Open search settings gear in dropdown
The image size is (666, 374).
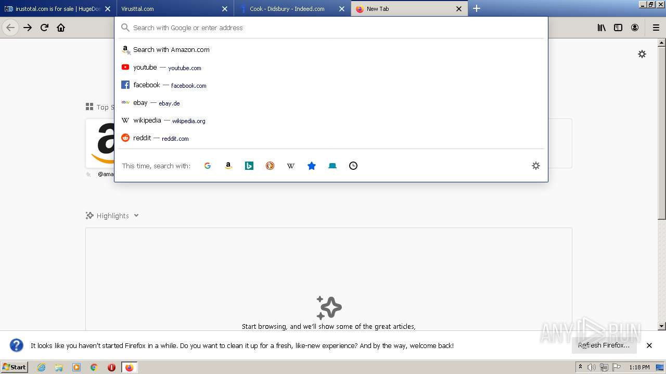pyautogui.click(x=536, y=166)
